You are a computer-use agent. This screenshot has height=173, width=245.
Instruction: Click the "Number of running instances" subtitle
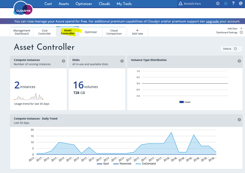coord(32,64)
